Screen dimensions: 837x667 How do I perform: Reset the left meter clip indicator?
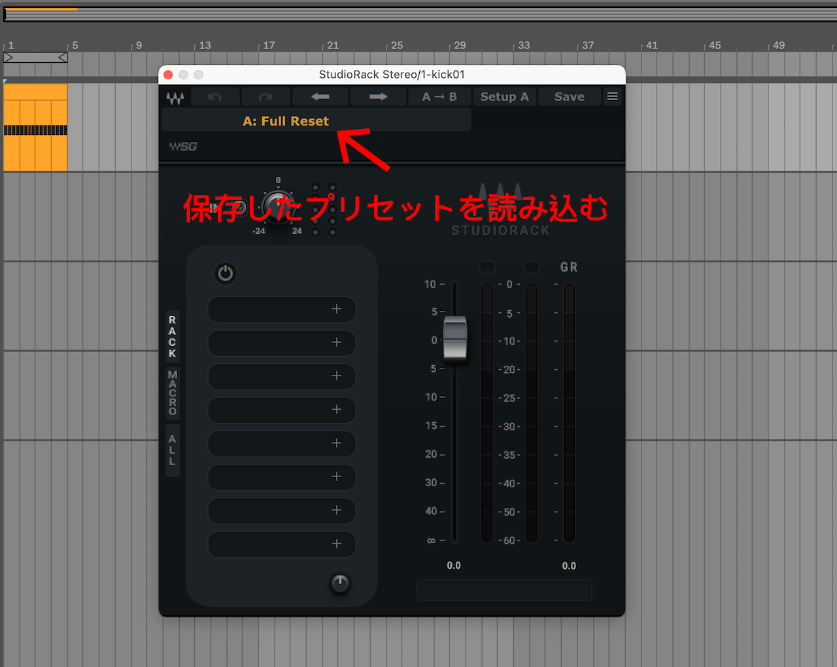(487, 267)
